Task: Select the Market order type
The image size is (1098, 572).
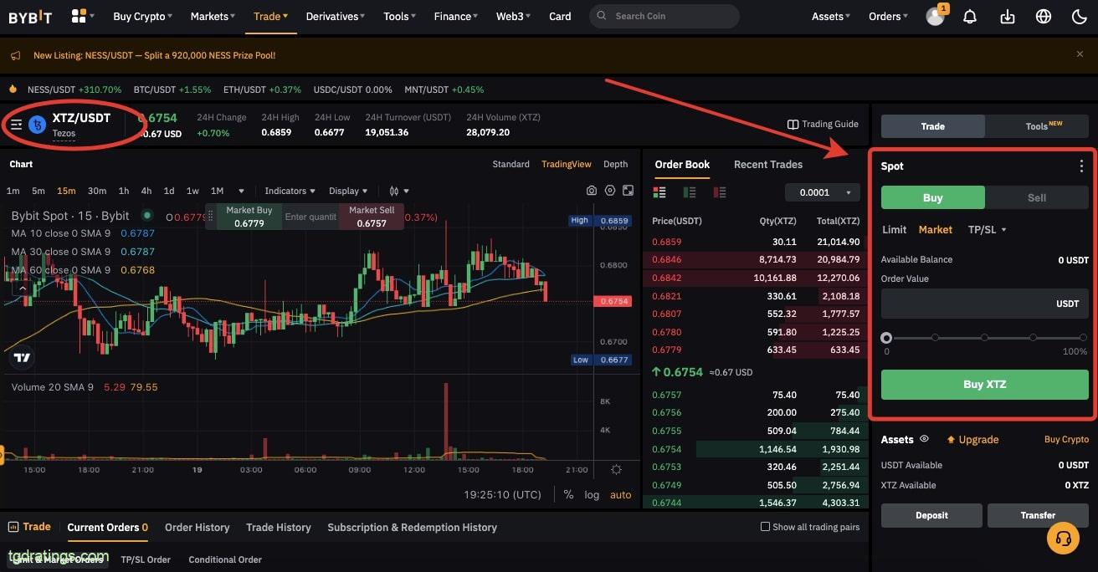Action: click(936, 229)
